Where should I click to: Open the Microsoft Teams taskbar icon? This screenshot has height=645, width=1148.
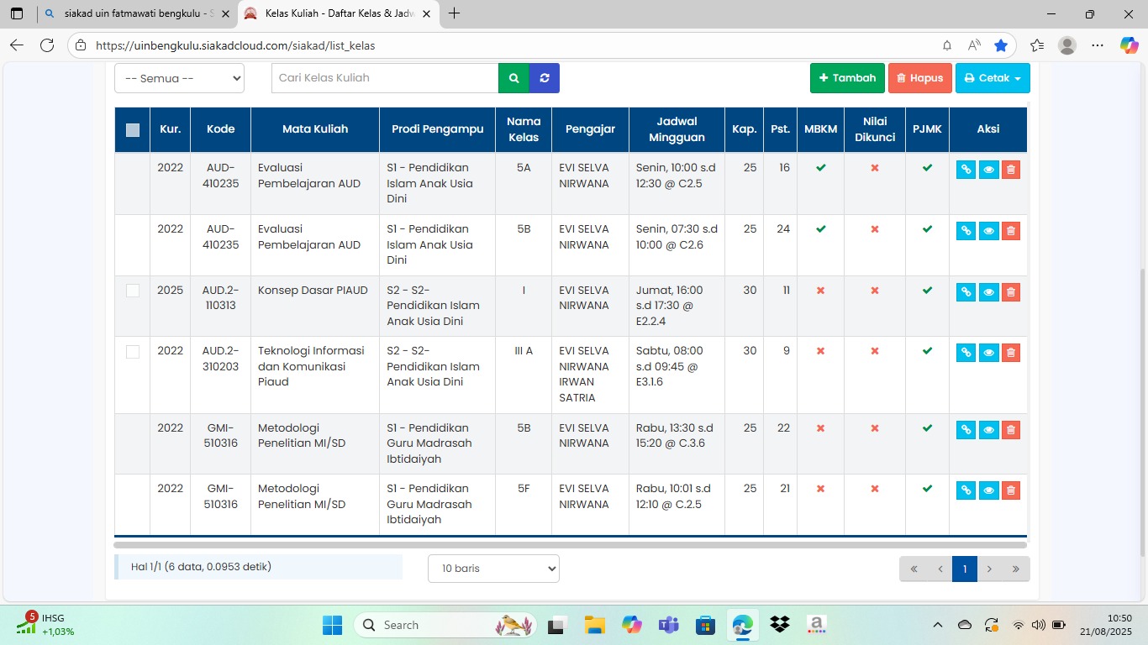click(x=669, y=625)
